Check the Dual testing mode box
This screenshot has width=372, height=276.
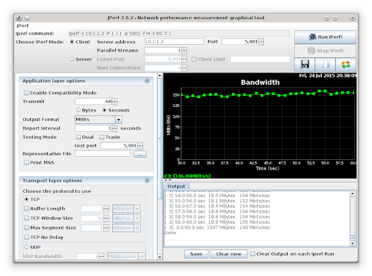click(x=78, y=137)
